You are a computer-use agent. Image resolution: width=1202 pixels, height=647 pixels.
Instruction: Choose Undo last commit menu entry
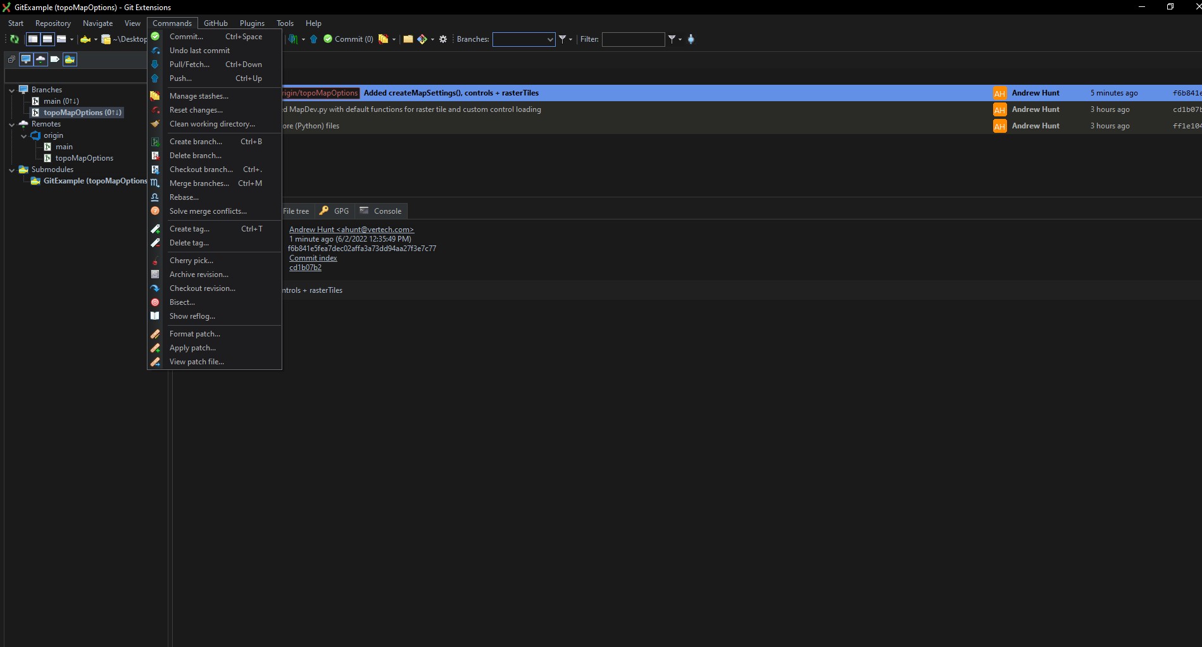click(x=215, y=51)
